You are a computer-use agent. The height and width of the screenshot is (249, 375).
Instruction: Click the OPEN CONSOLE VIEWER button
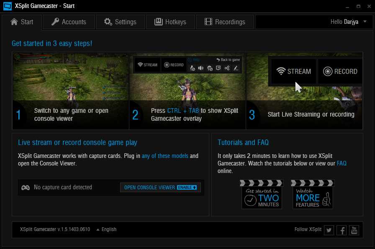point(160,188)
